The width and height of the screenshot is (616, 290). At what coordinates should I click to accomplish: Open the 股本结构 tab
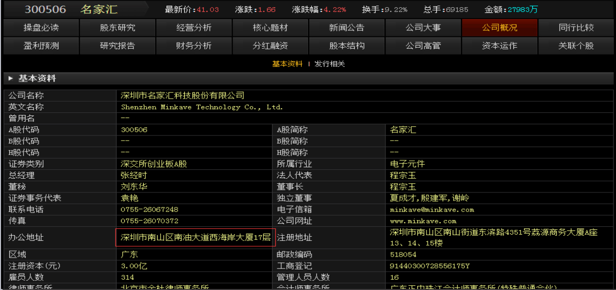click(347, 46)
